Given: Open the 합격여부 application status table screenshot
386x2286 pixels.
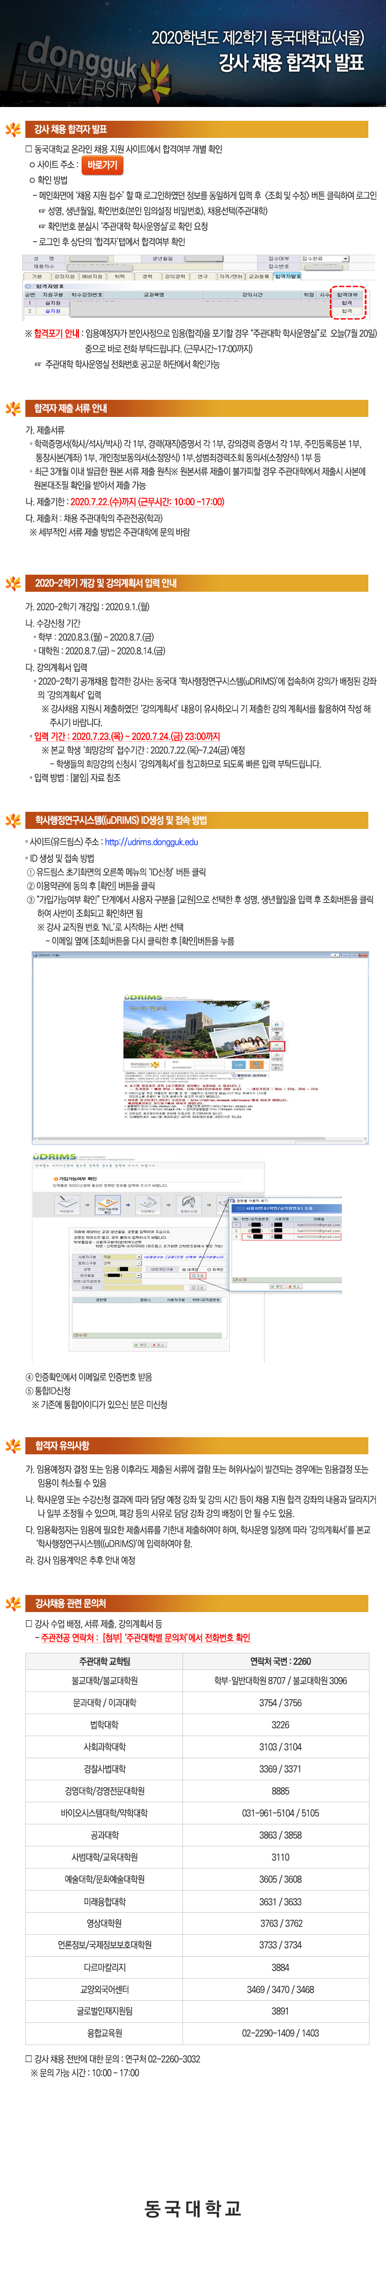Looking at the screenshot, I should pos(200,287).
